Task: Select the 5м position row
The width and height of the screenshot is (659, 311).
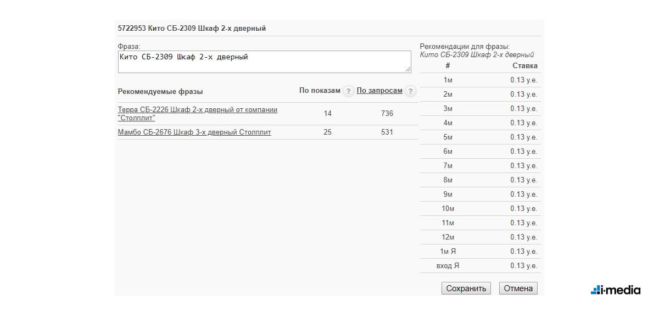Action: click(480, 137)
